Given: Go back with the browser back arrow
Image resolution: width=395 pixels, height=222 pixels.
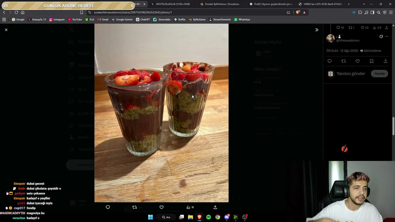Looking at the screenshot, I should [x=4, y=12].
